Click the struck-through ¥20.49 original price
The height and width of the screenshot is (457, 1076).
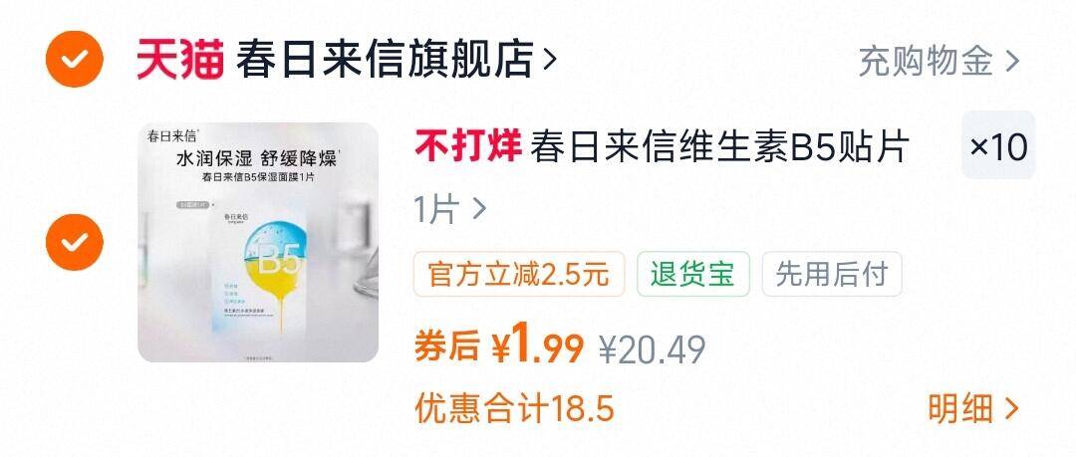(x=652, y=349)
